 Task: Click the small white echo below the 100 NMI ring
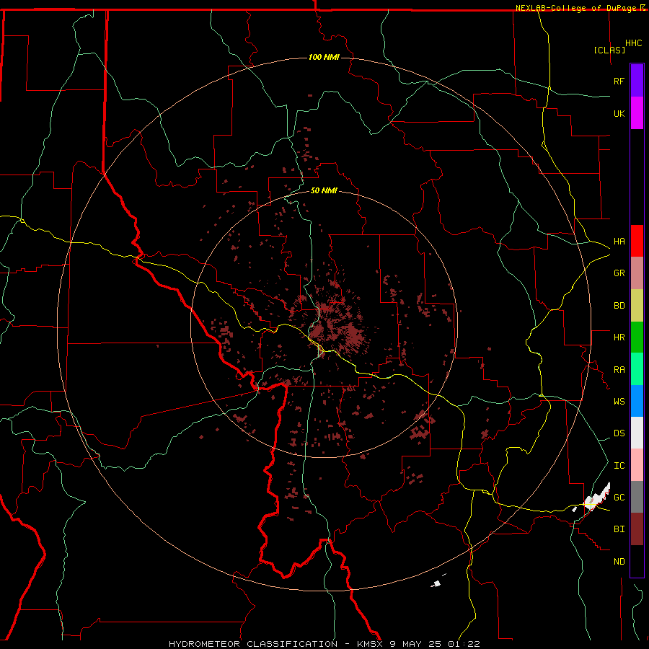(x=436, y=583)
